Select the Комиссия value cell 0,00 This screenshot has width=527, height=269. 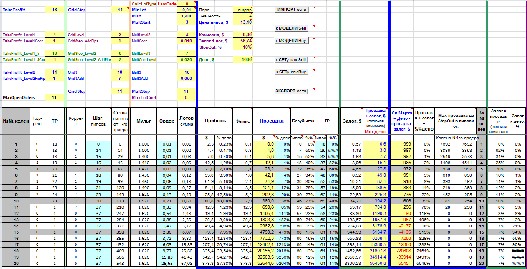(242, 35)
